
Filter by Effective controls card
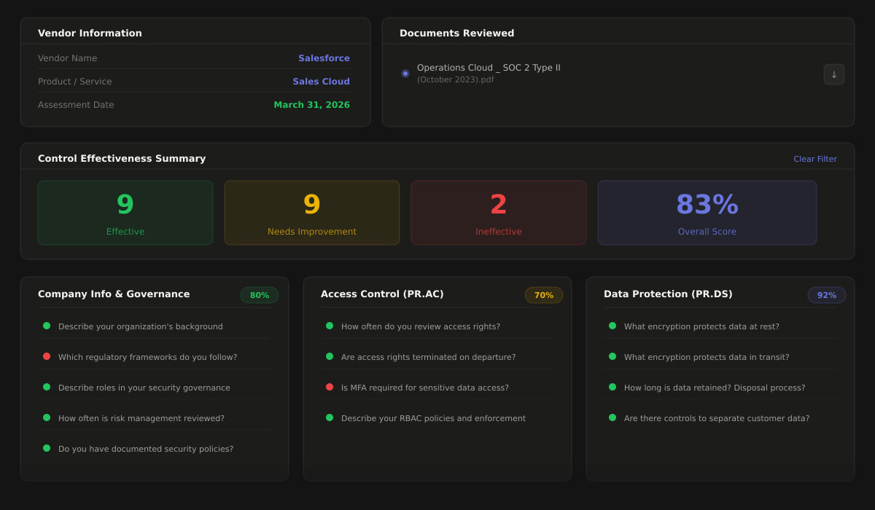point(125,213)
